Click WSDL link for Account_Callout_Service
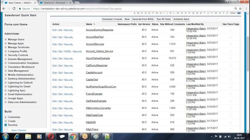The height and width of the screenshot is (140, 250). pos(68,51)
